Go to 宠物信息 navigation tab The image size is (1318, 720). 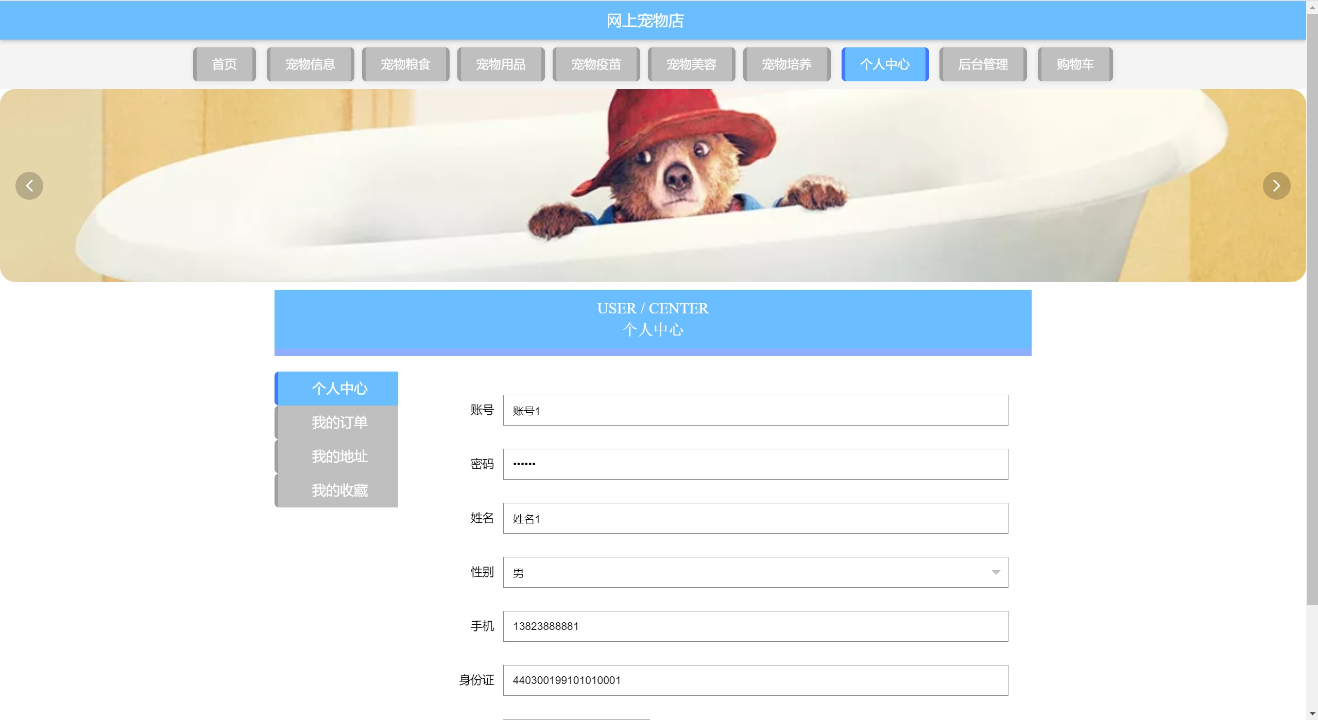[x=310, y=64]
